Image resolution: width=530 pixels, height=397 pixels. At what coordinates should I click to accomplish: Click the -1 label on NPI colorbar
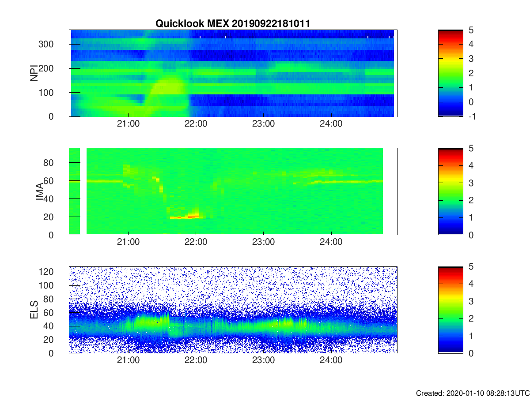coord(472,117)
